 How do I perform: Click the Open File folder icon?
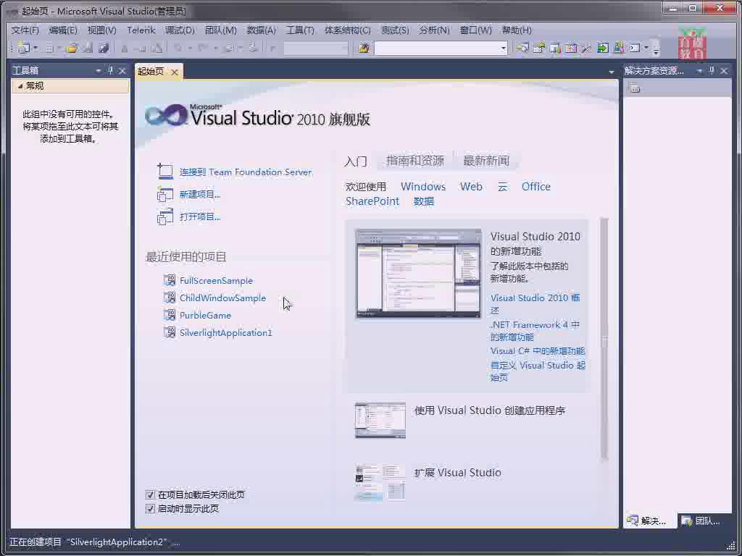[x=72, y=48]
